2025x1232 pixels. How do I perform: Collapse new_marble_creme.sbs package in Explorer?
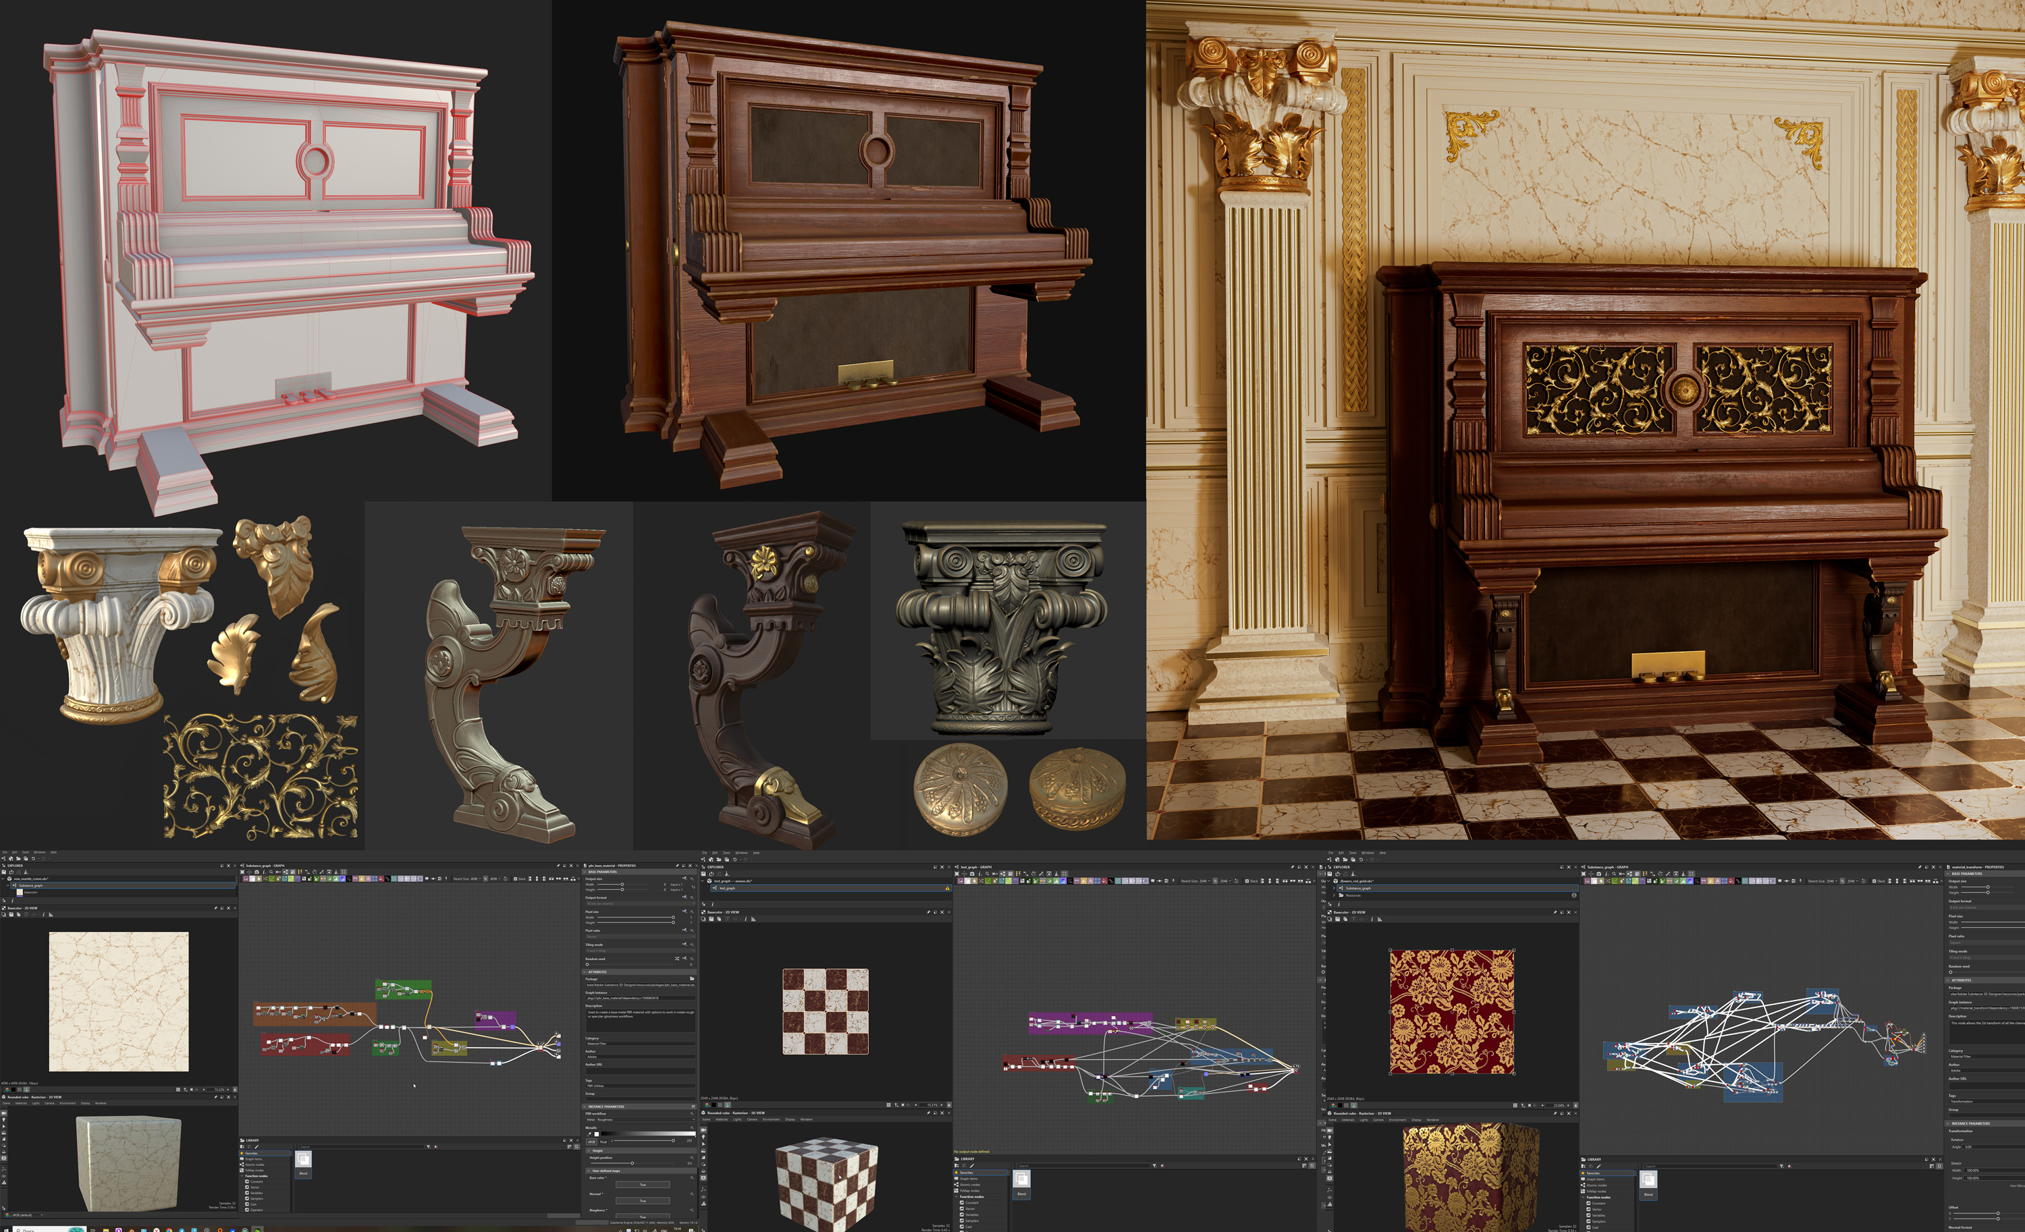click(3, 880)
